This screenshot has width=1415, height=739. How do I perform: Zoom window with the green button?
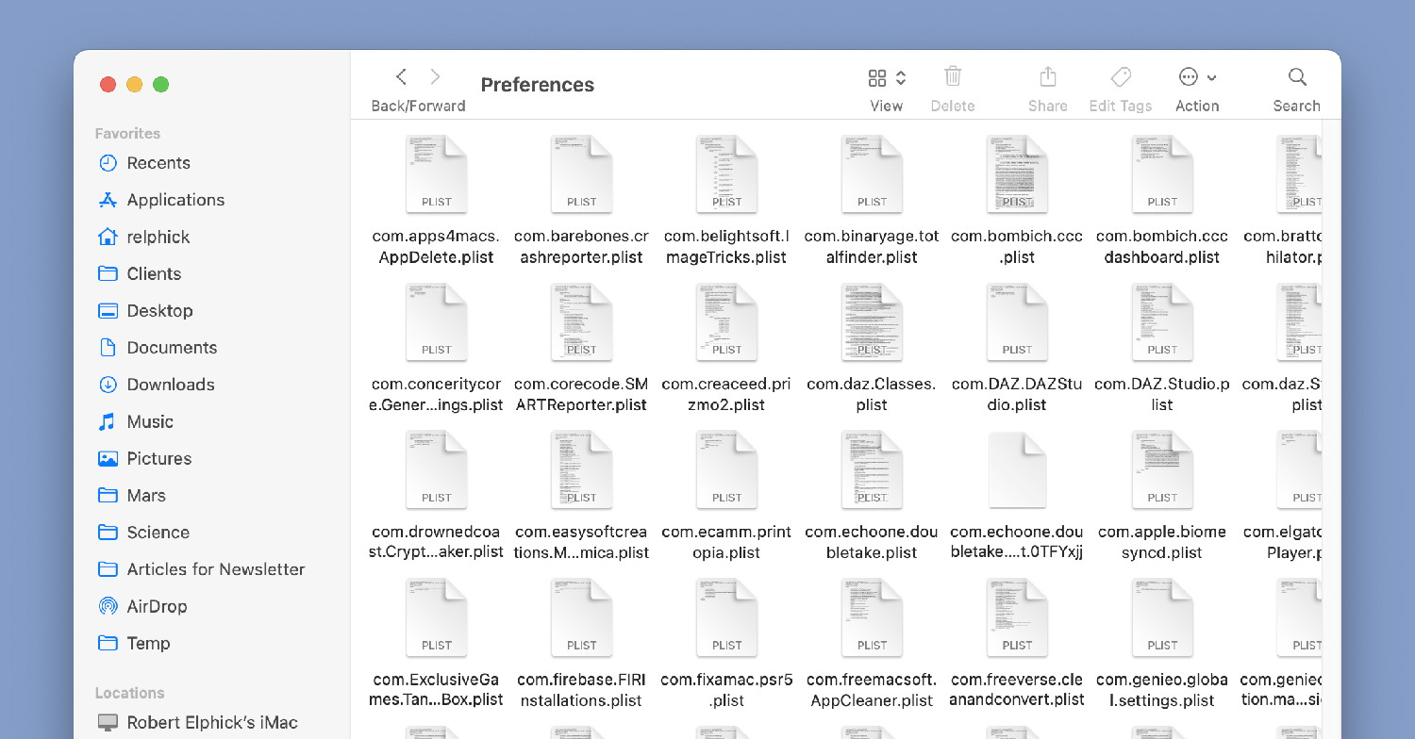click(x=161, y=84)
